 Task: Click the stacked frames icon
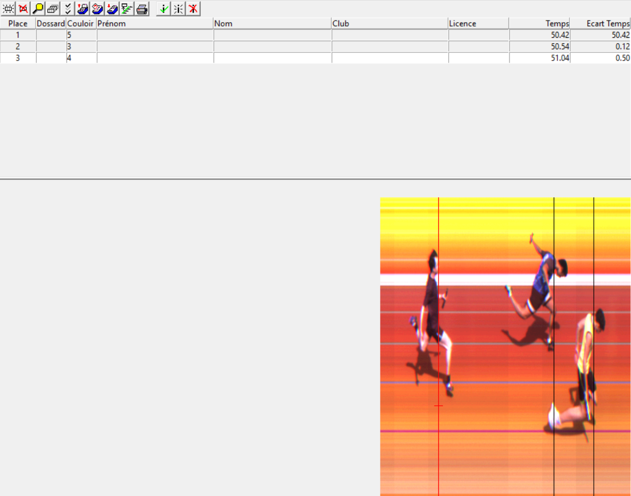pyautogui.click(x=53, y=9)
